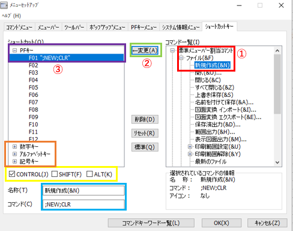Select the F10 shortcut row
The width and height of the screenshot is (293, 231).
click(34, 125)
